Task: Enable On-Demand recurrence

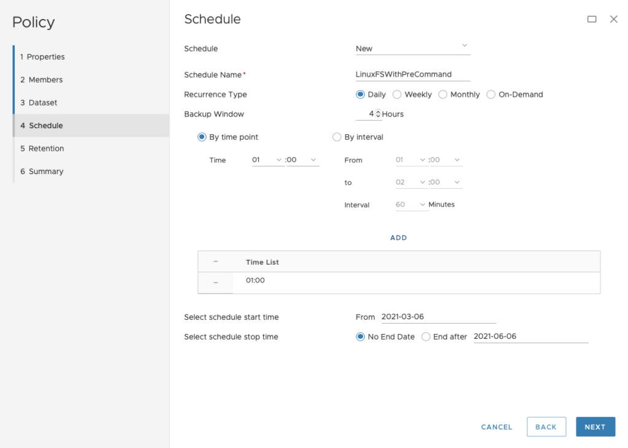Action: click(x=491, y=94)
